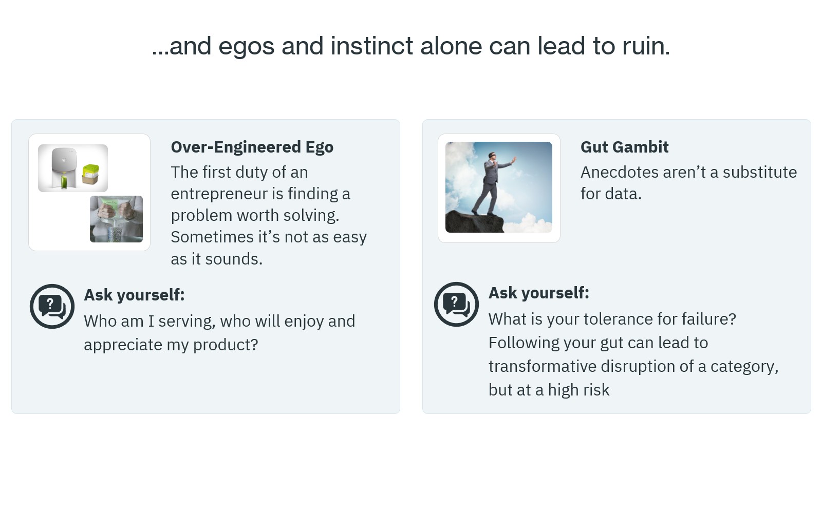Click the Gut Gambit heading

pos(625,147)
